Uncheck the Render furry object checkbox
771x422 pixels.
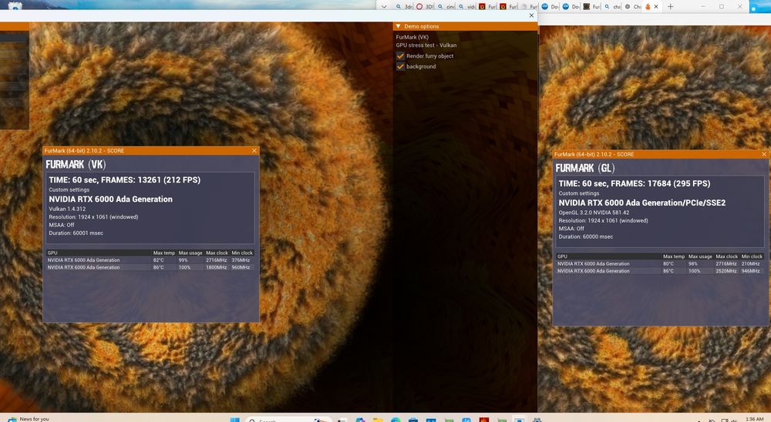(x=400, y=56)
